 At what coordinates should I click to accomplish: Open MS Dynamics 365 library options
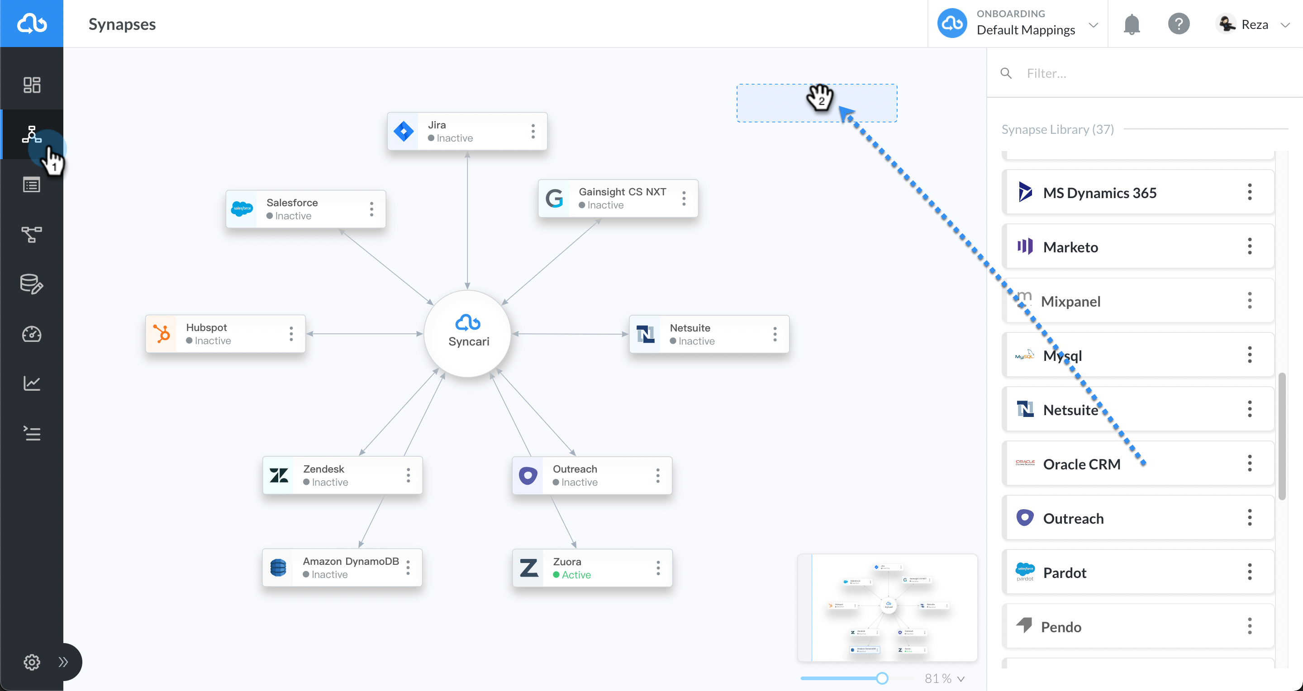1249,192
